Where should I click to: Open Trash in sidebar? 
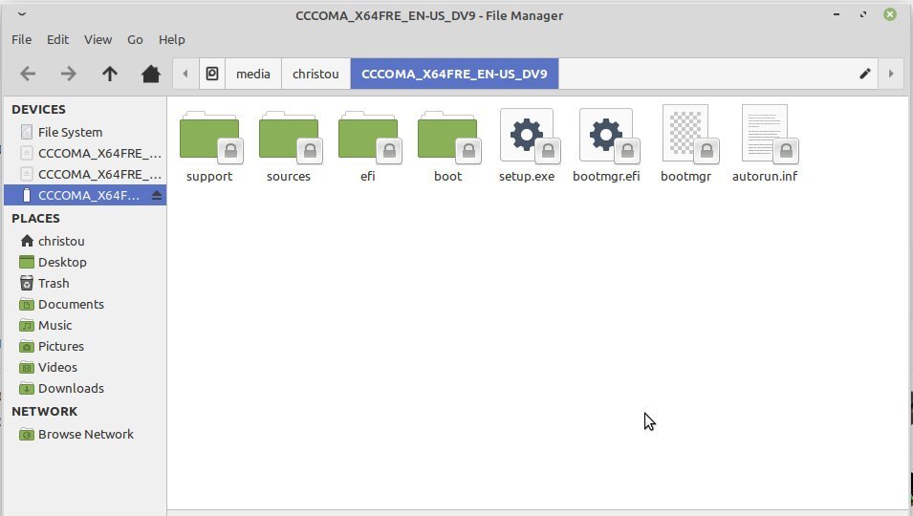[x=85, y=283]
